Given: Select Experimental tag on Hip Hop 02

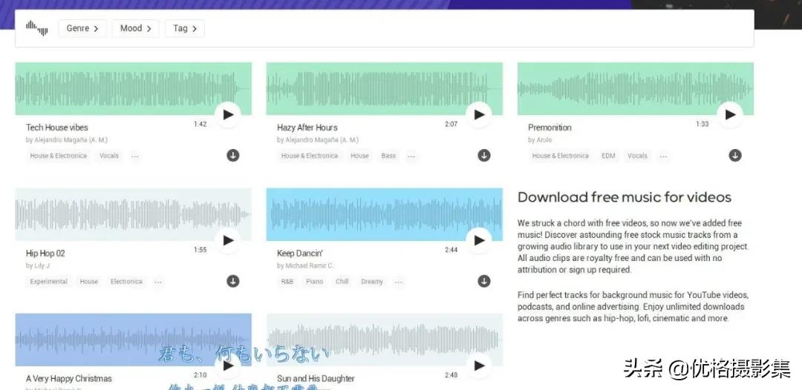Looking at the screenshot, I should (48, 282).
